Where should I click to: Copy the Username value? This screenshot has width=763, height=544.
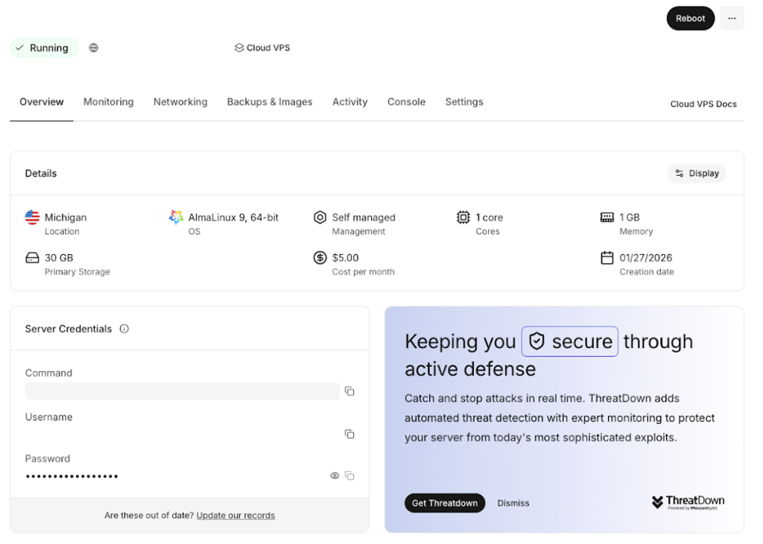coord(349,434)
